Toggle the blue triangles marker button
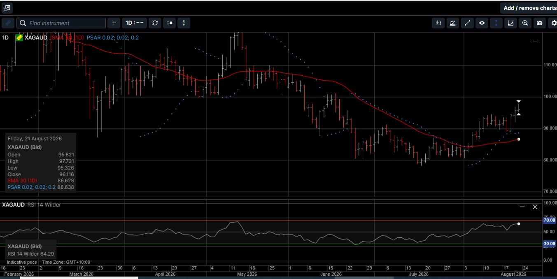This screenshot has height=279, width=557. tap(496, 23)
